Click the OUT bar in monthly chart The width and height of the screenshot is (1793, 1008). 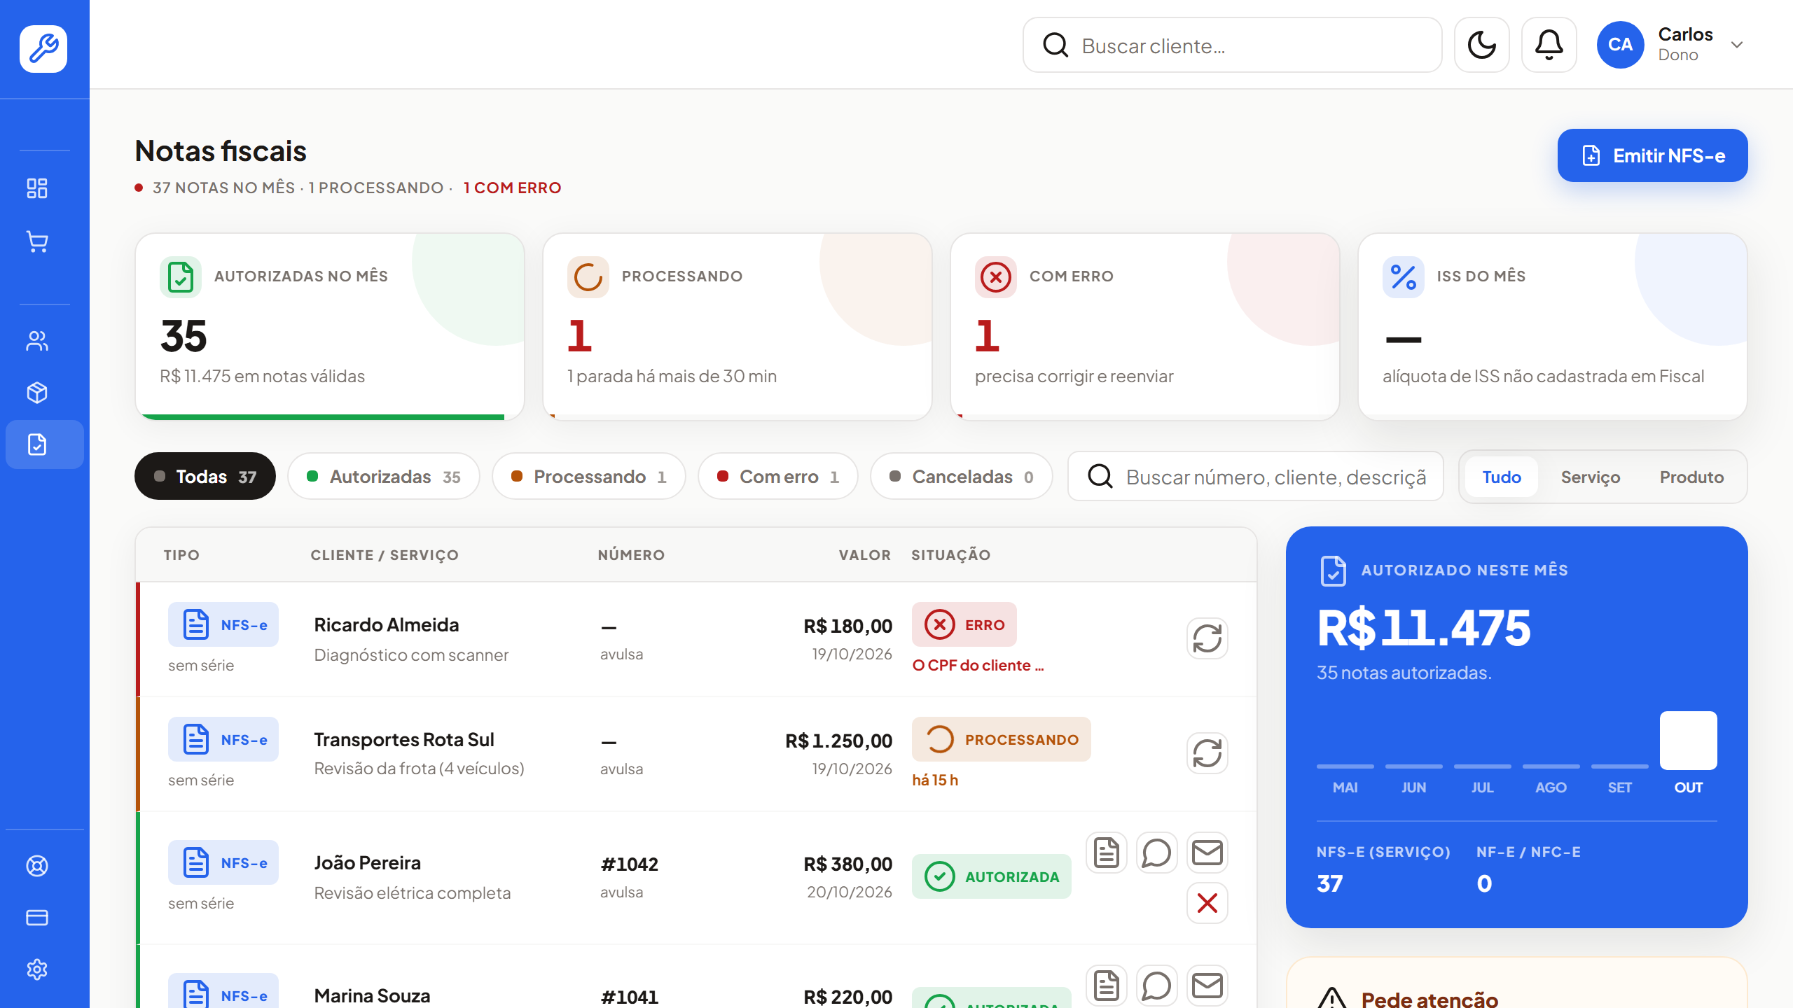[1688, 741]
